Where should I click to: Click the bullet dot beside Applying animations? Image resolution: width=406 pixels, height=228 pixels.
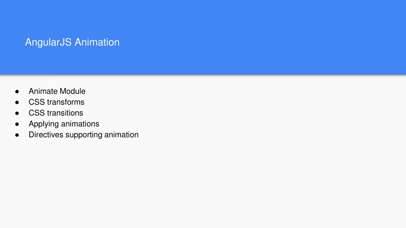pos(17,124)
